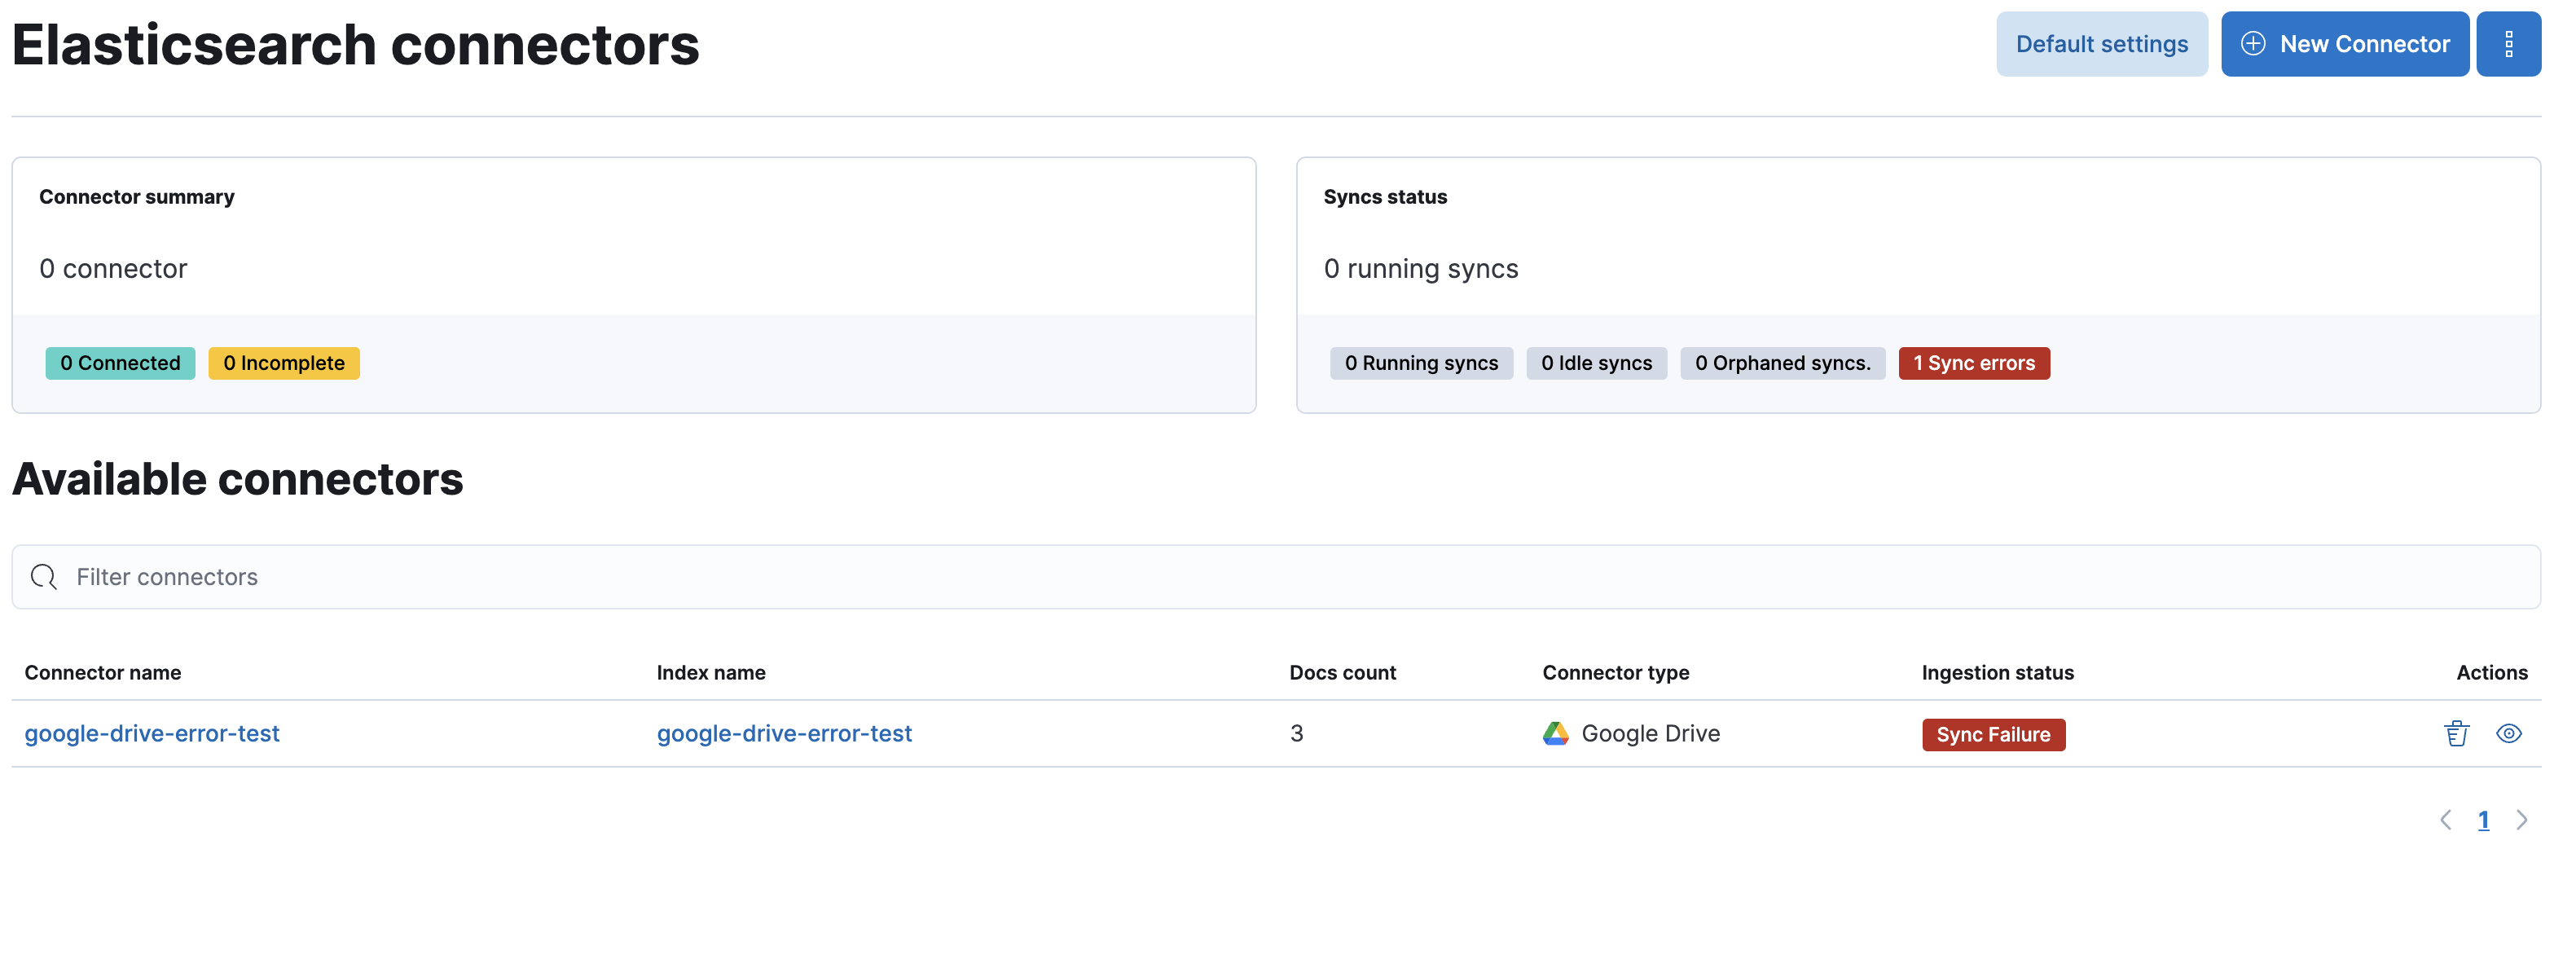The image size is (2576, 955).
Task: Click the Ingestion status column header
Action: 1997,673
